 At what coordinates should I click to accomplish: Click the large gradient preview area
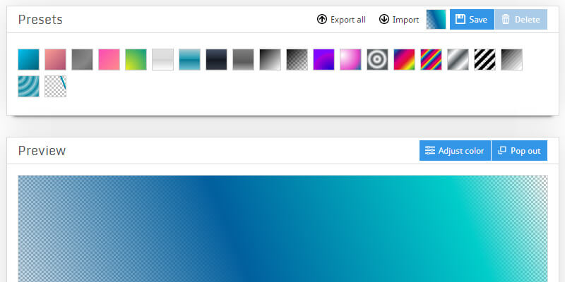(283, 228)
